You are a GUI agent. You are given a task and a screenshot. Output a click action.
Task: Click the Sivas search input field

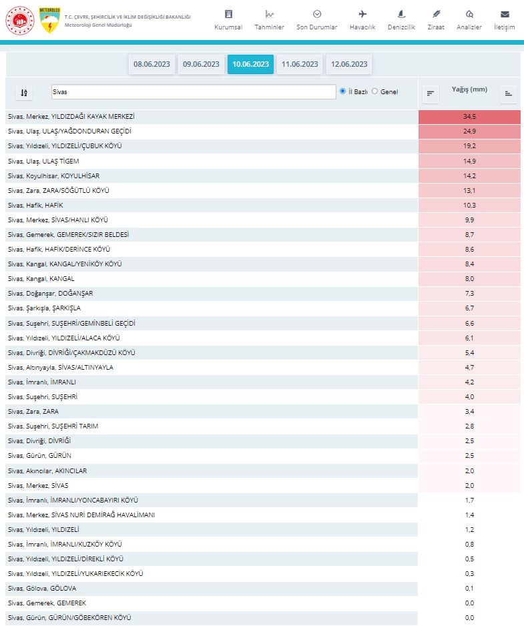pyautogui.click(x=194, y=91)
